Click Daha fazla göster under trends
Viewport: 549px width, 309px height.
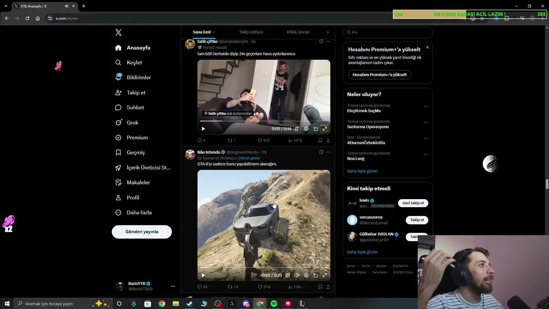point(362,171)
